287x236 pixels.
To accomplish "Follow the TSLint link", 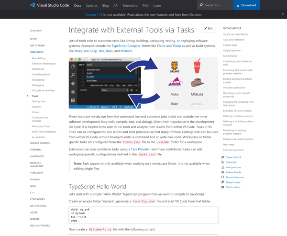I will tap(177, 46).
